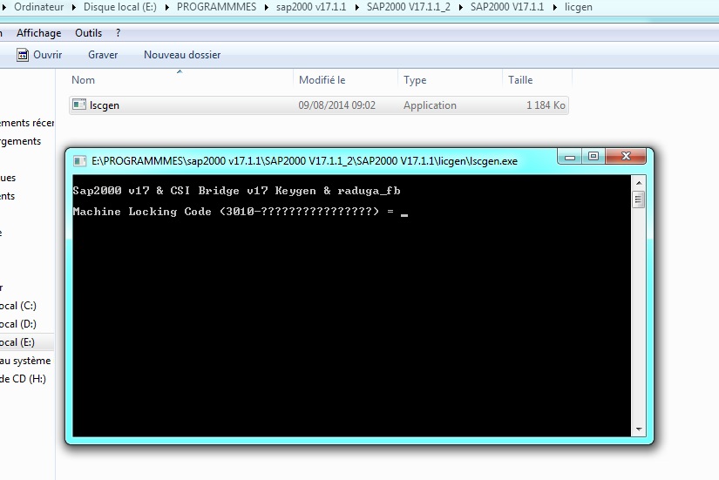Expand arrow after Ordinateur breadcrumb
The image size is (719, 480).
pos(74,7)
